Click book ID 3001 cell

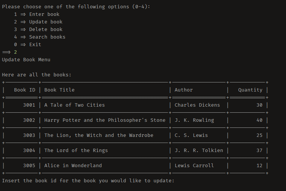pos(29,105)
